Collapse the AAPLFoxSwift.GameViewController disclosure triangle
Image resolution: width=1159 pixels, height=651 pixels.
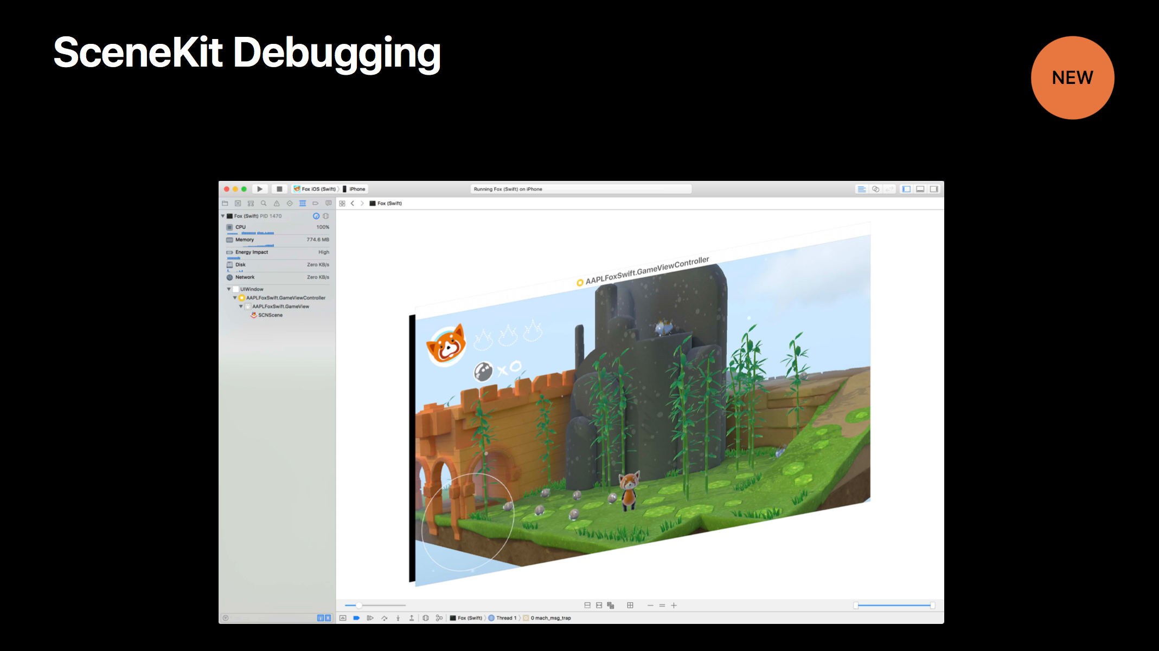click(235, 298)
